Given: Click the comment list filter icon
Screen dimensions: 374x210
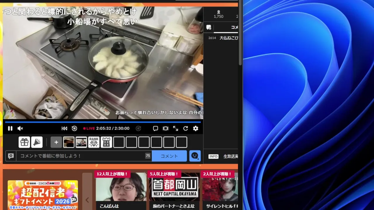Looking at the screenshot, I should 209,27.
